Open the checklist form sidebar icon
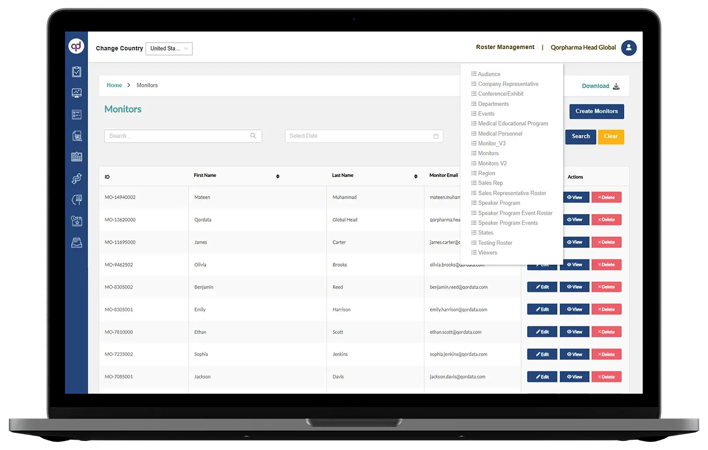Image resolution: width=708 pixels, height=450 pixels. click(x=77, y=114)
